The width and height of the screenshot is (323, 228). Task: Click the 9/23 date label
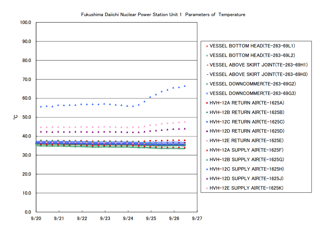tap(105, 218)
